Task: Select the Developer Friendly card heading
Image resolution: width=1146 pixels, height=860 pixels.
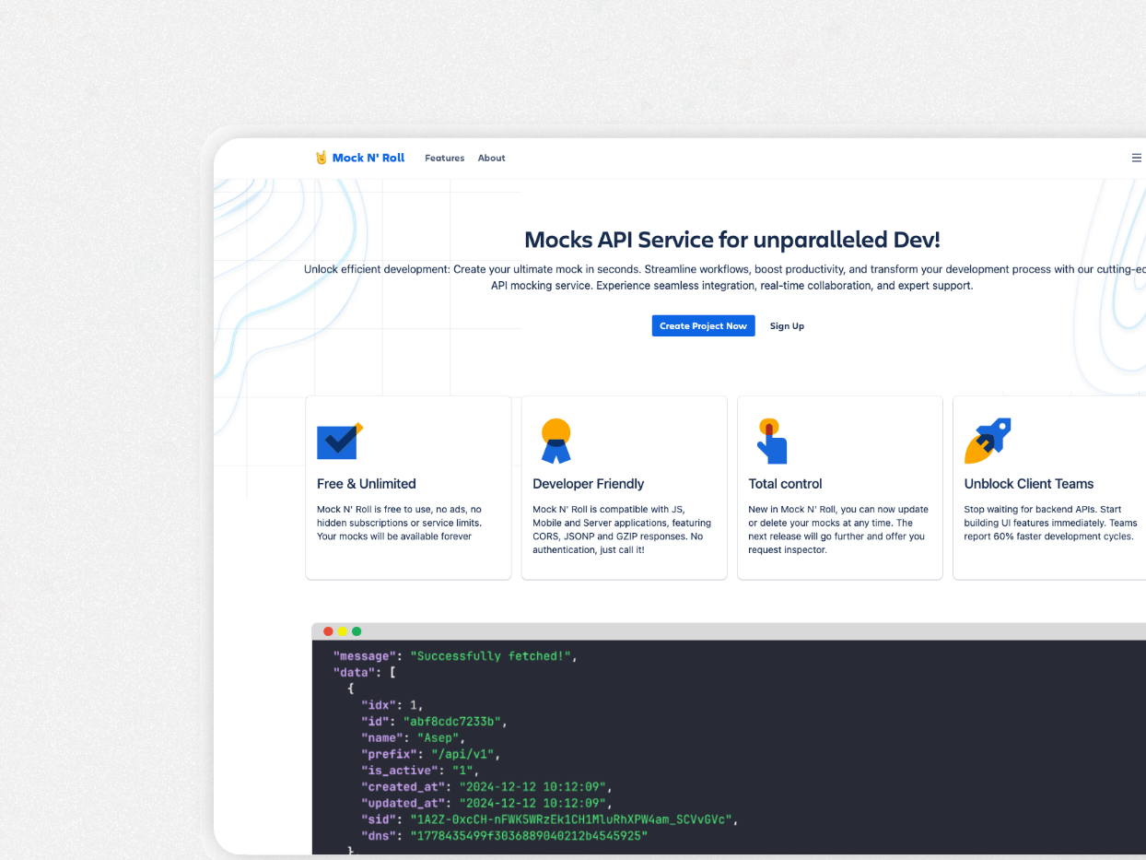Action: click(x=588, y=484)
